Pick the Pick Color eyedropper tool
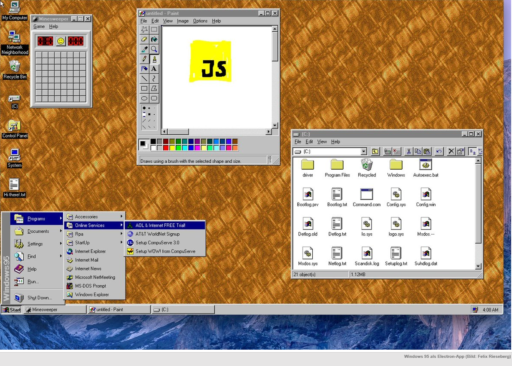 point(144,49)
